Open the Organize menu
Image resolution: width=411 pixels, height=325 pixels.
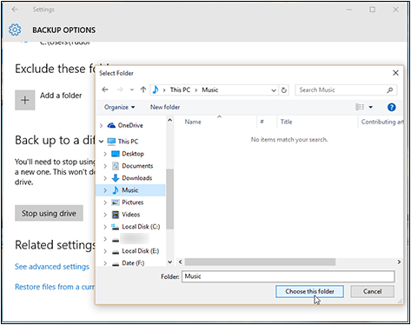click(119, 107)
